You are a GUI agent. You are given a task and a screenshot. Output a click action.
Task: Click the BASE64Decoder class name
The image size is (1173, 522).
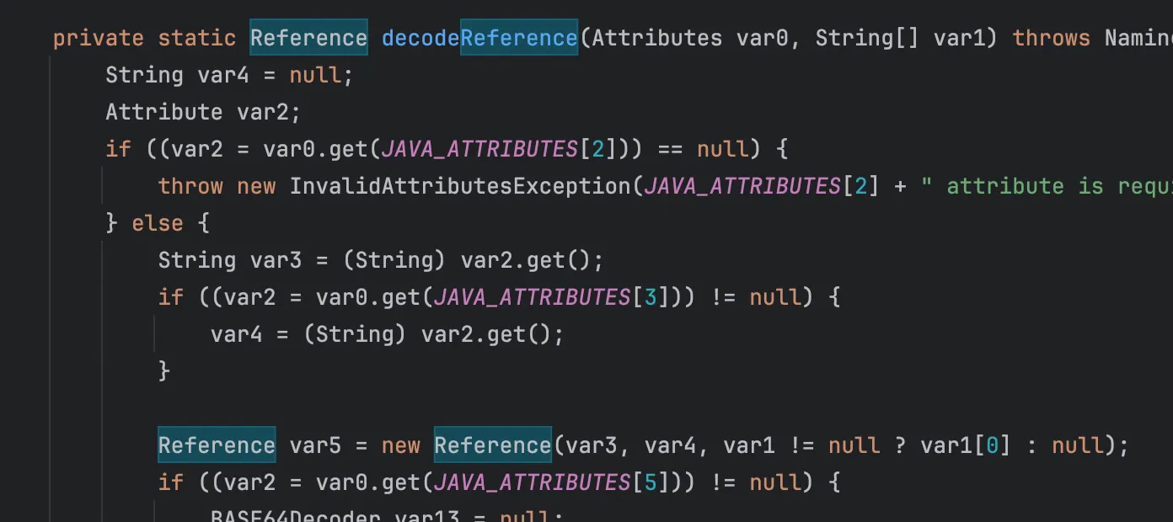pyautogui.click(x=296, y=515)
